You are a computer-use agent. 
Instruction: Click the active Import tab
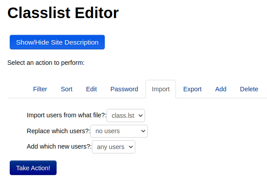[160, 89]
